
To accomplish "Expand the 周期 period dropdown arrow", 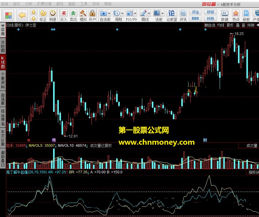I will point(122,13).
